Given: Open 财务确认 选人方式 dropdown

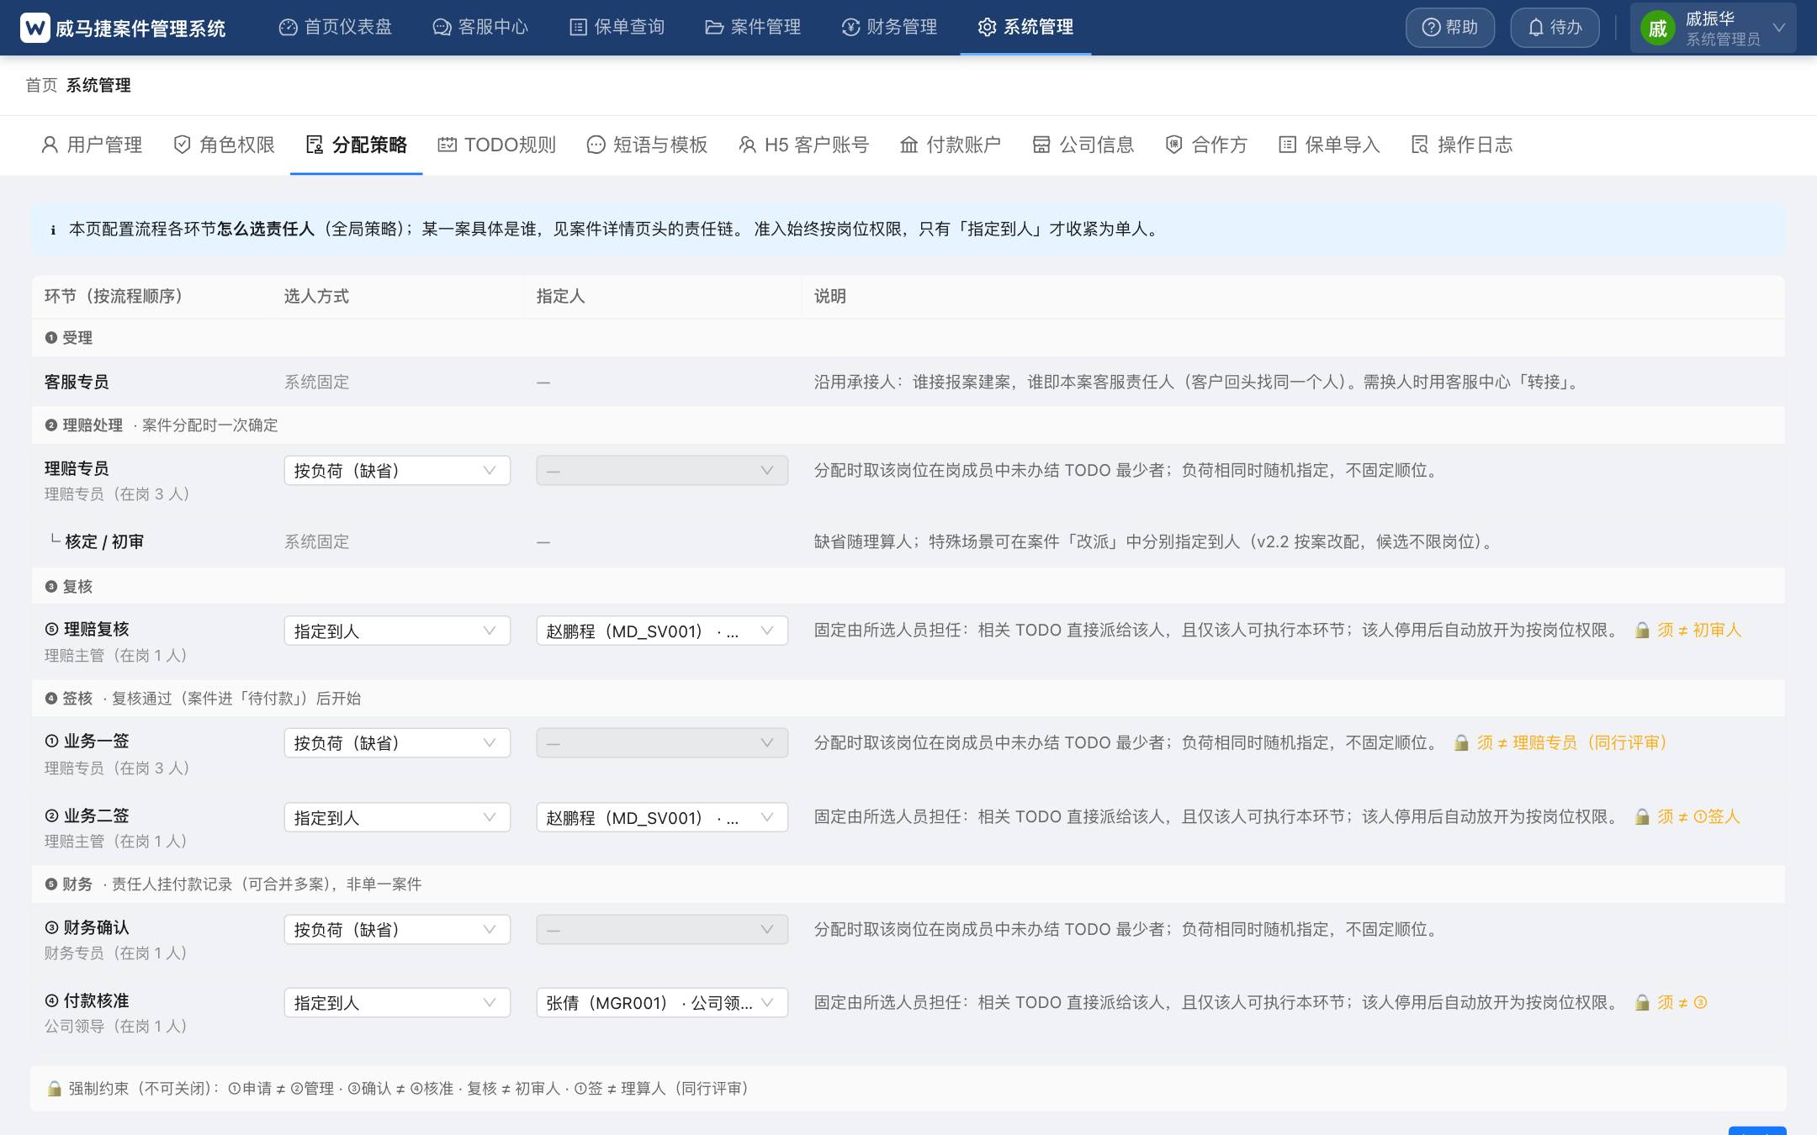Looking at the screenshot, I should 397,930.
